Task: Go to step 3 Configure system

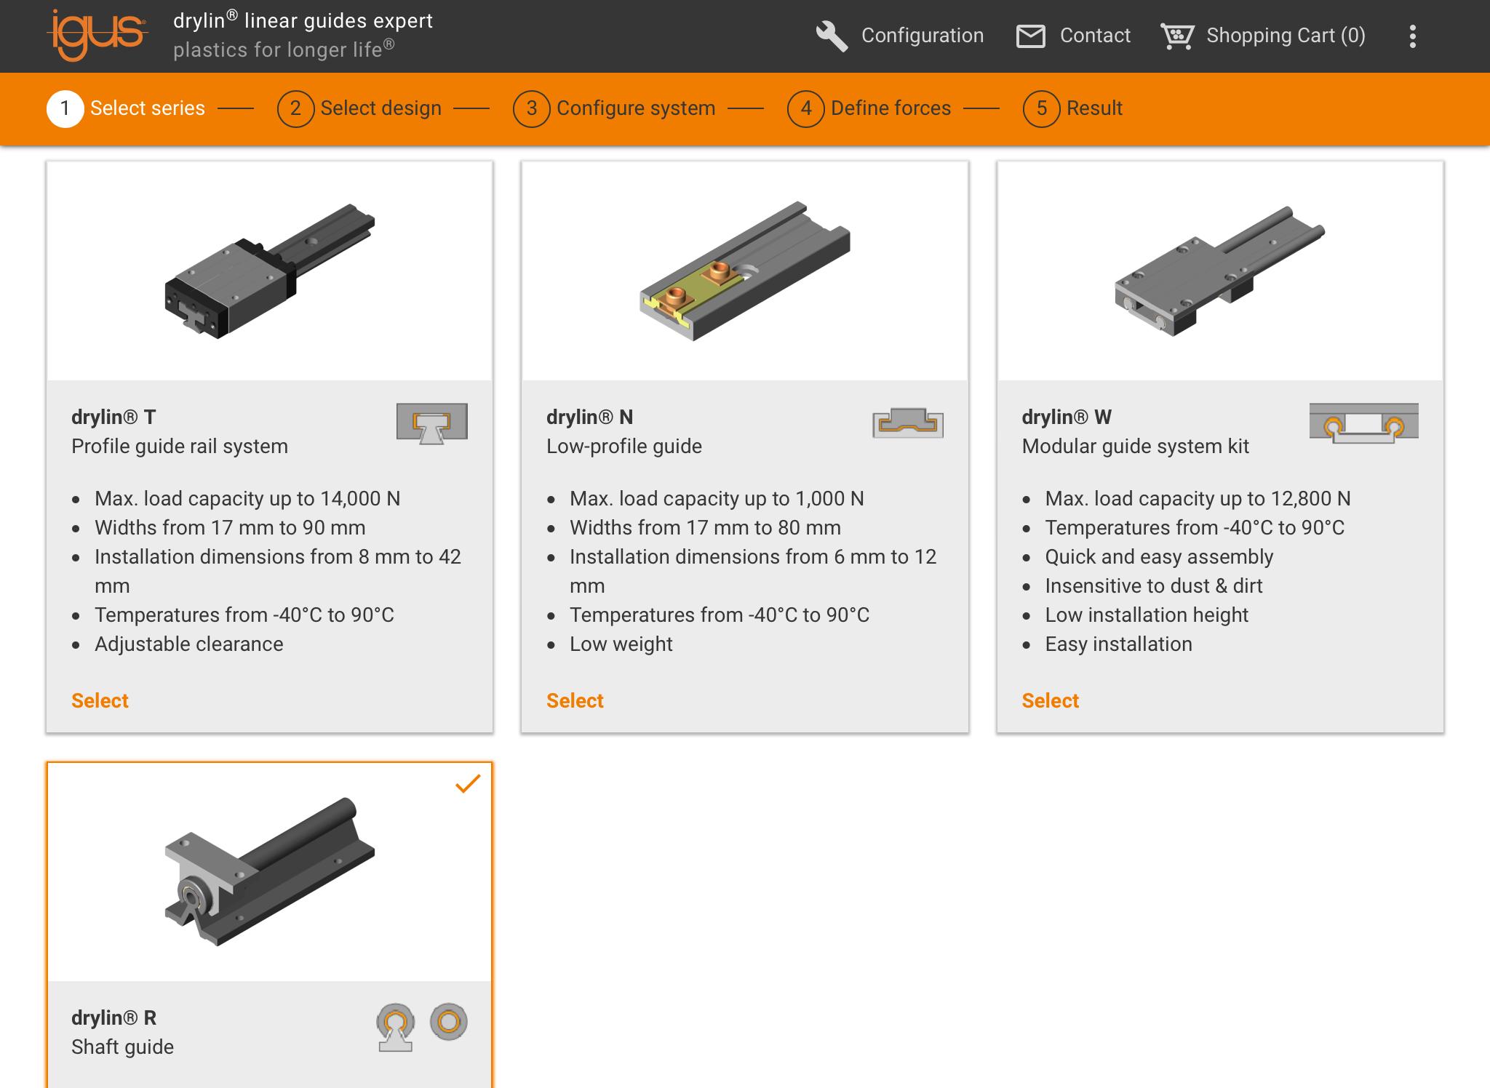Action: (x=614, y=108)
